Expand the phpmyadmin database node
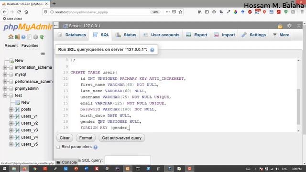Image resolution: width=306 pixels, height=172 pixels. [5, 88]
